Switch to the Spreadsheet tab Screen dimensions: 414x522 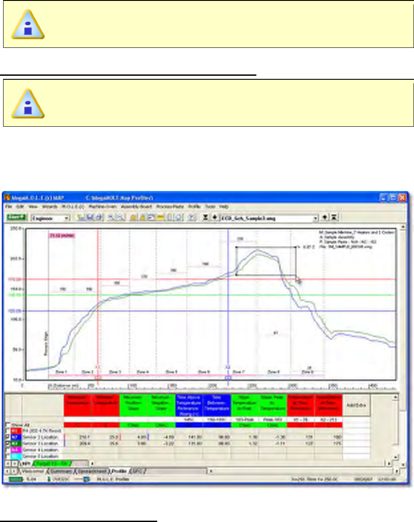[x=92, y=471]
